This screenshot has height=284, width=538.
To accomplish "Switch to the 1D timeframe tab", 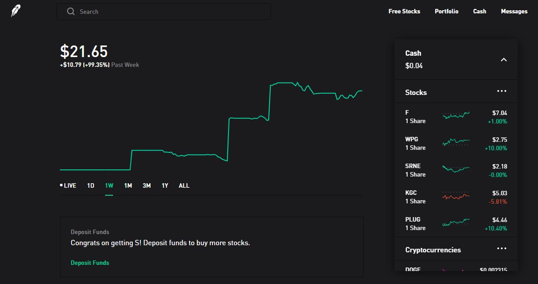I will pos(90,185).
